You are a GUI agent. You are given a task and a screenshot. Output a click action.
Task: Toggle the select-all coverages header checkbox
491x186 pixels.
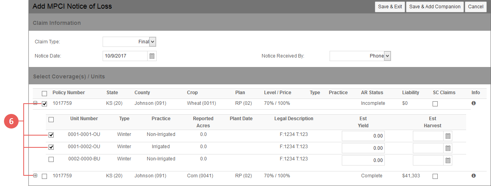[44, 93]
